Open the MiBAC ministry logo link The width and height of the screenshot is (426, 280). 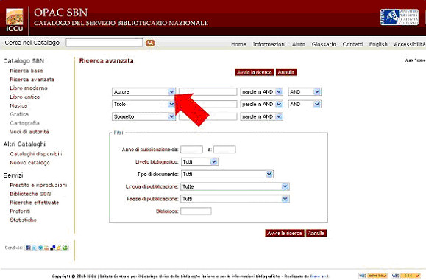[x=400, y=17]
